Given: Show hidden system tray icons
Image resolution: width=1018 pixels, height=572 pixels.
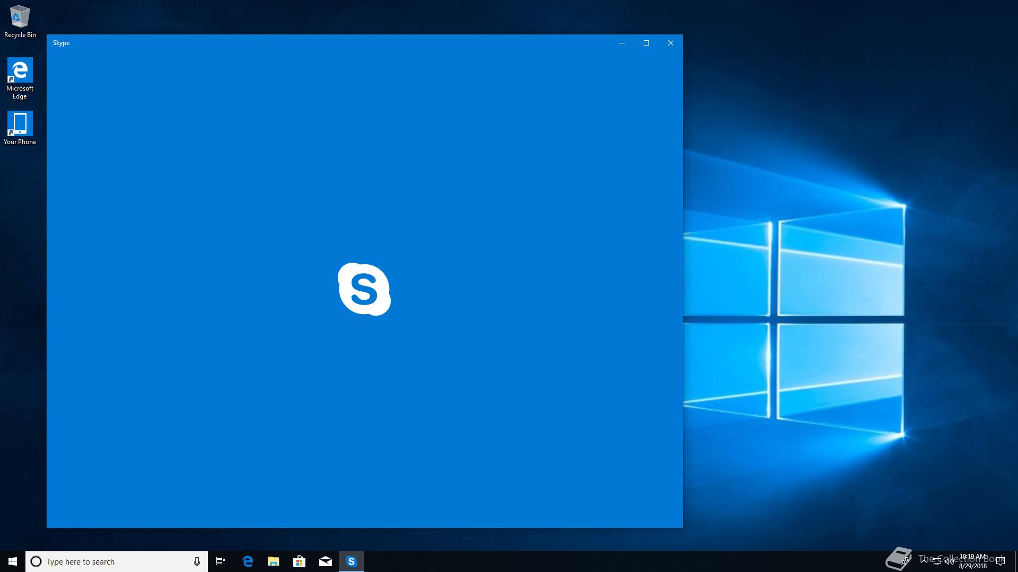Looking at the screenshot, I should [x=924, y=561].
